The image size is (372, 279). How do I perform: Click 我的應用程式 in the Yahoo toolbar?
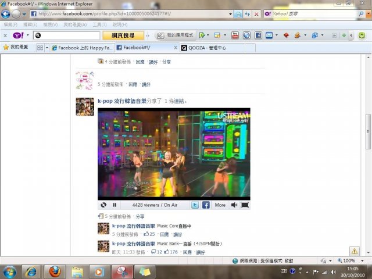click(176, 35)
